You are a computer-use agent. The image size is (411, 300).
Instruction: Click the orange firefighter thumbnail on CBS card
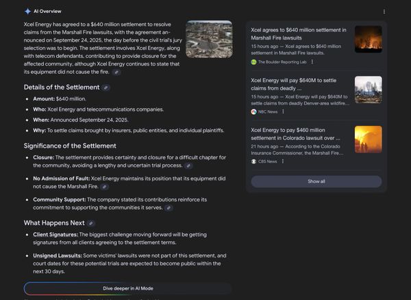pos(368,139)
